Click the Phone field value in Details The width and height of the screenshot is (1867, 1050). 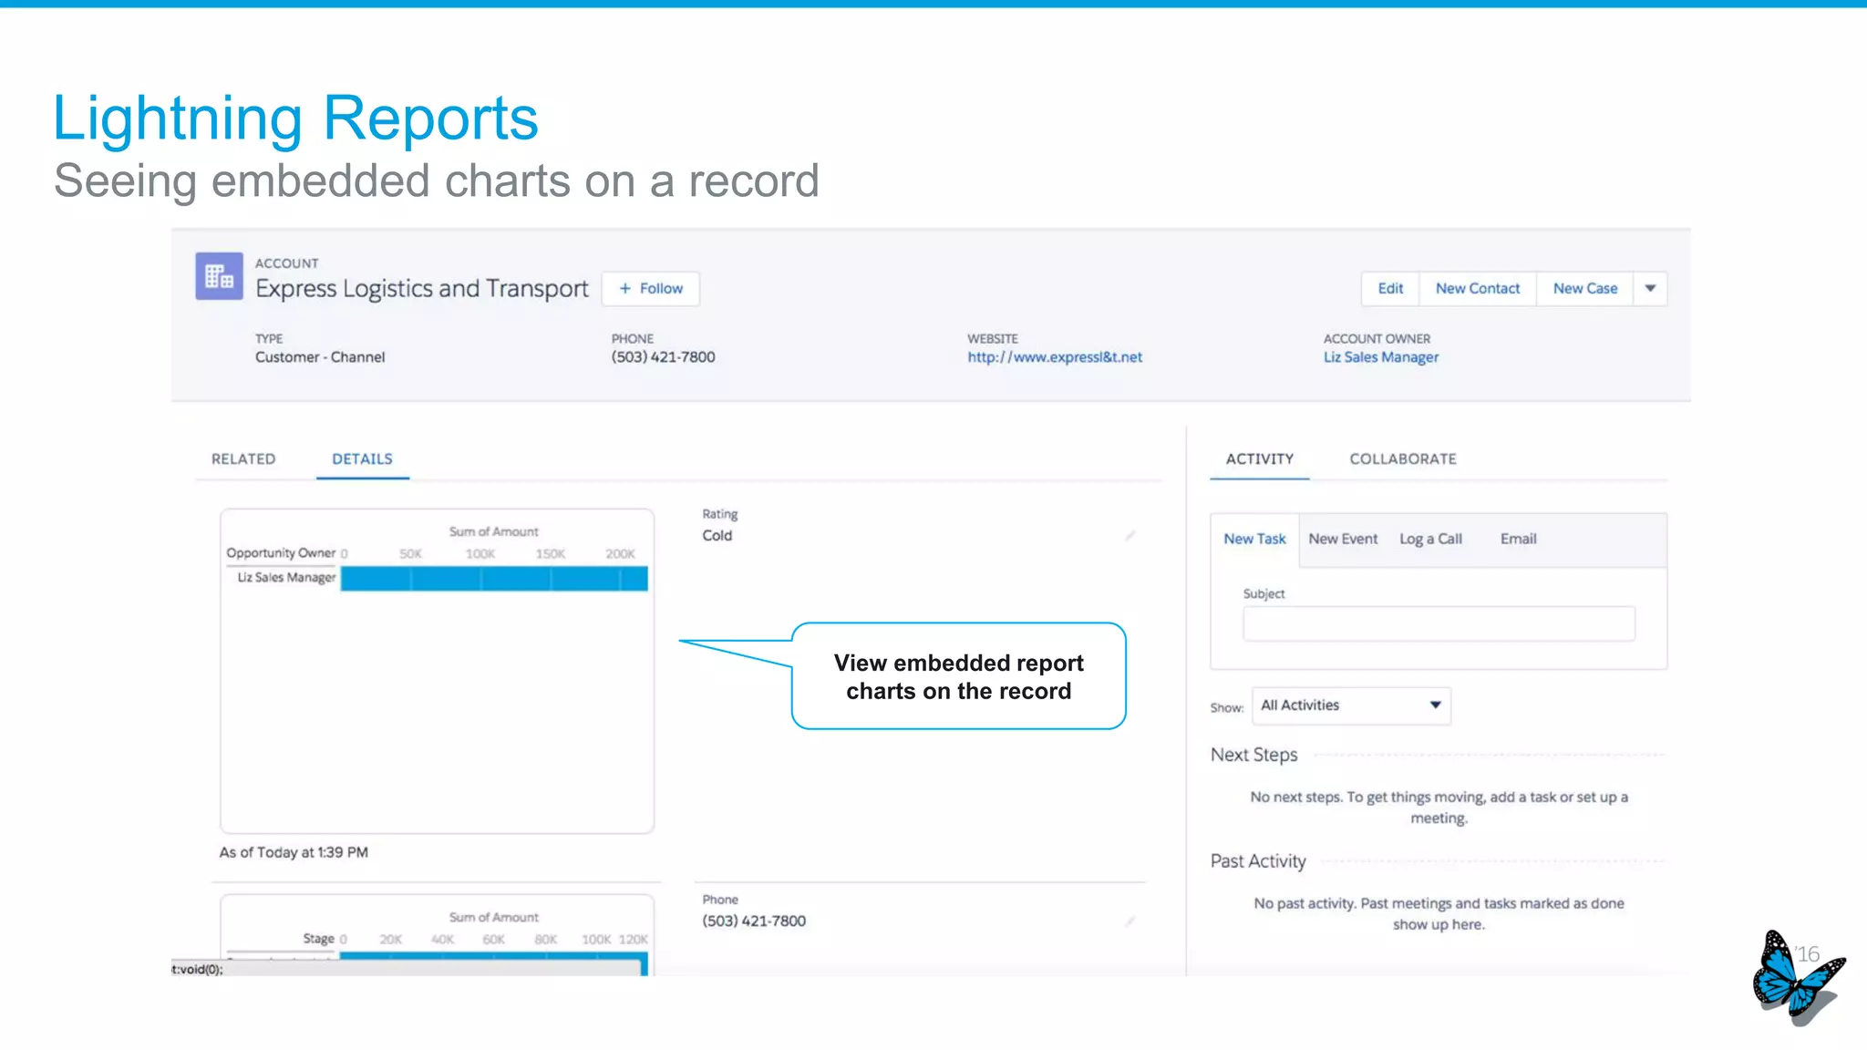[x=754, y=921]
